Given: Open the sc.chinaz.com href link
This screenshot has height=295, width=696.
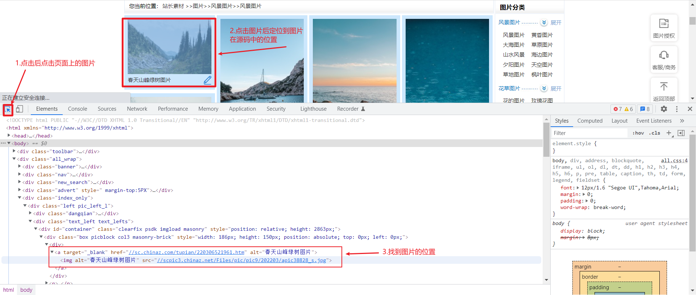Looking at the screenshot, I should [187, 252].
